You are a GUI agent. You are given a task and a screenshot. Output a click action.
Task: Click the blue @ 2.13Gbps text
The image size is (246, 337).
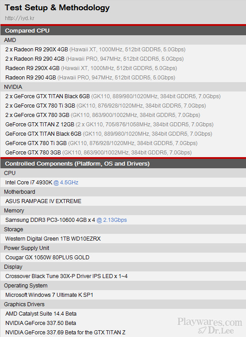[112, 220]
